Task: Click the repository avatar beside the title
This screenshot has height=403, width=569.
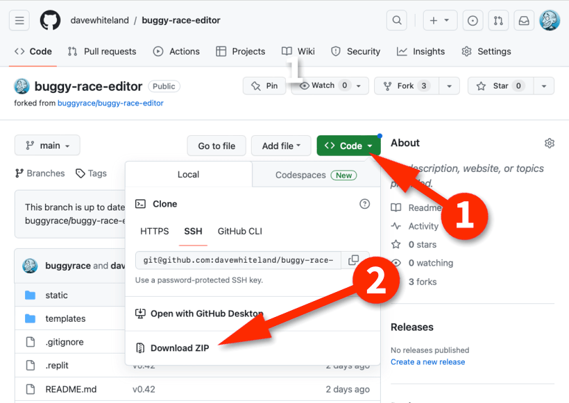Action: click(x=22, y=86)
